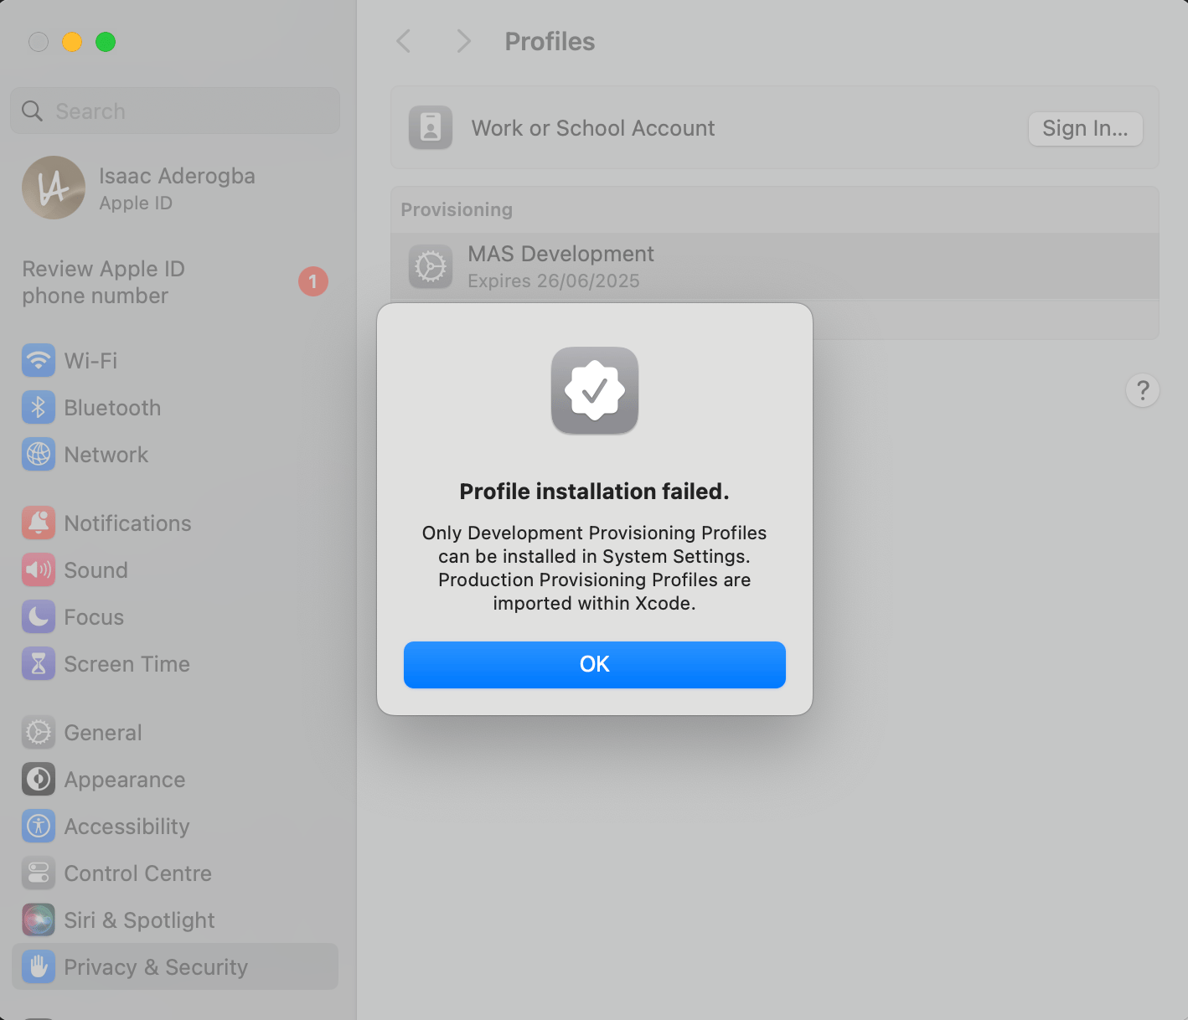Dismiss the dialog with OK
Screen dimensions: 1188x1020
594,664
